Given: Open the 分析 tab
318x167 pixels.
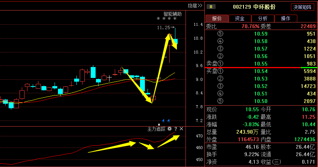Looking at the screenshot, I should pyautogui.click(x=263, y=18).
